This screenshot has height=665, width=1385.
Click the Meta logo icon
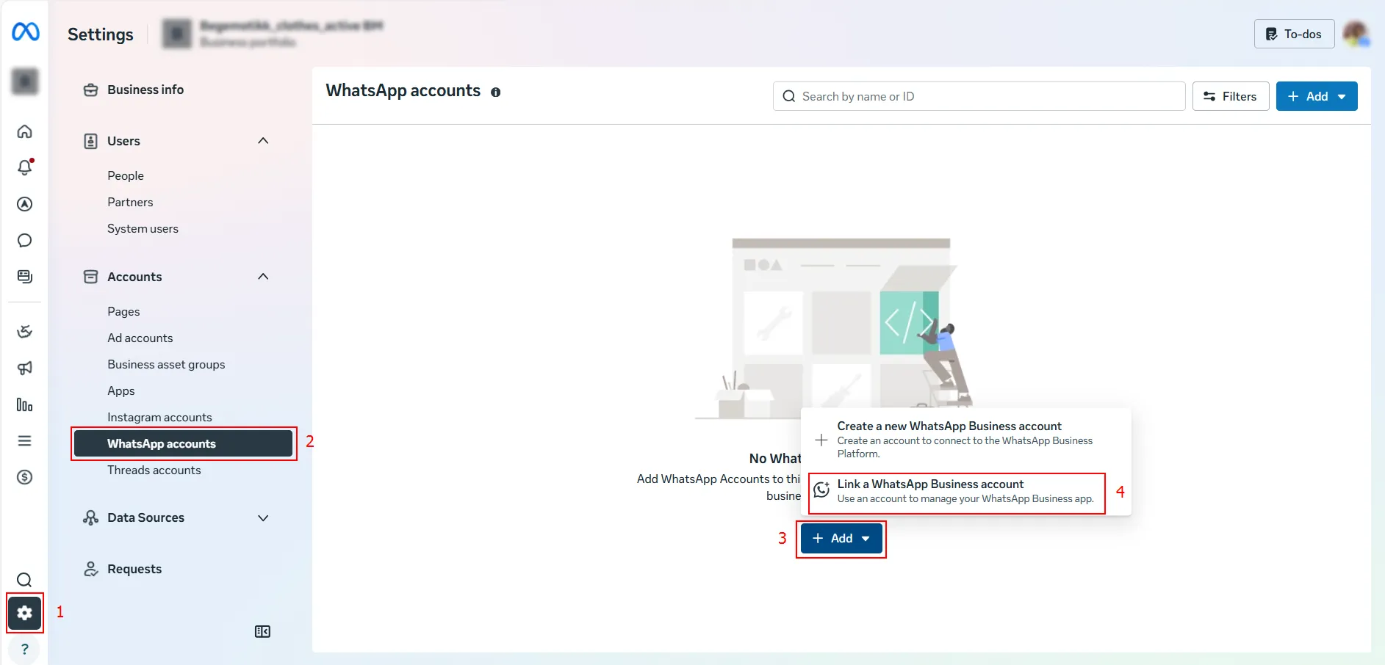26,32
